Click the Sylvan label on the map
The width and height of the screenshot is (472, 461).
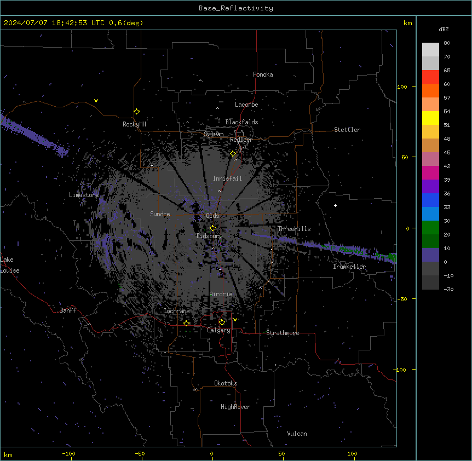pyautogui.click(x=214, y=134)
